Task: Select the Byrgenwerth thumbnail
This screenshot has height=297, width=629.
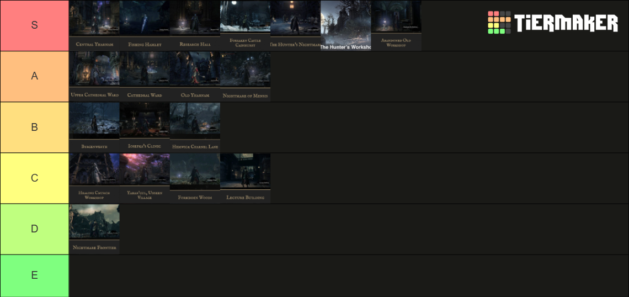Action: (94, 127)
